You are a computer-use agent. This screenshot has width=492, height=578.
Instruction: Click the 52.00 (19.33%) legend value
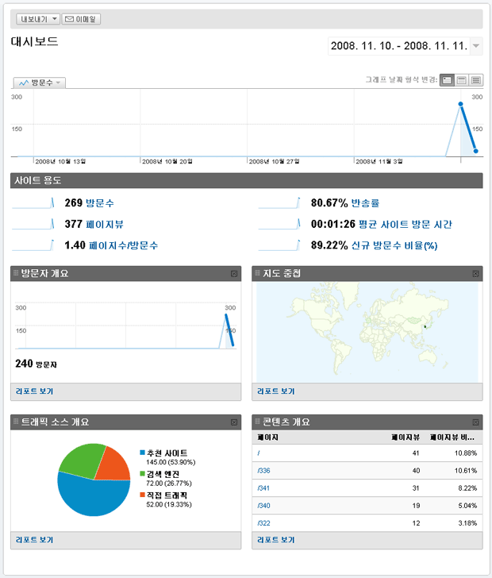tap(169, 504)
